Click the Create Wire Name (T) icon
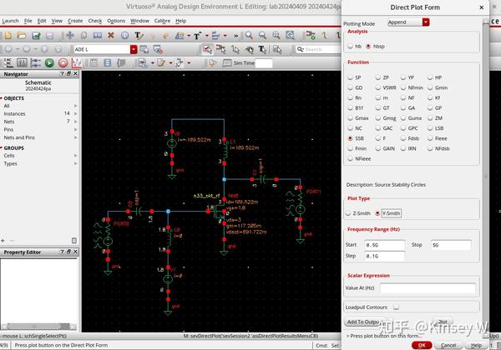The height and width of the screenshot is (350, 501). pyautogui.click(x=139, y=35)
